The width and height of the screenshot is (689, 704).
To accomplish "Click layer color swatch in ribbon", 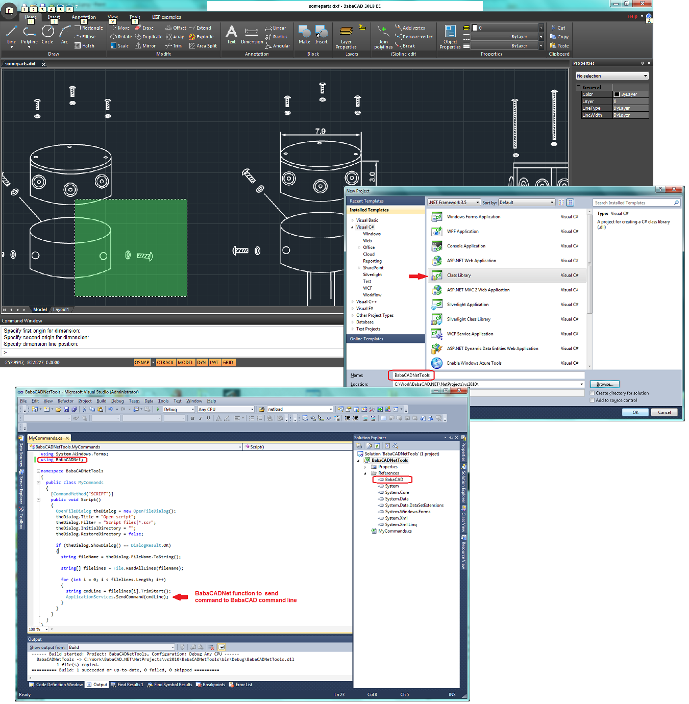I will [475, 28].
